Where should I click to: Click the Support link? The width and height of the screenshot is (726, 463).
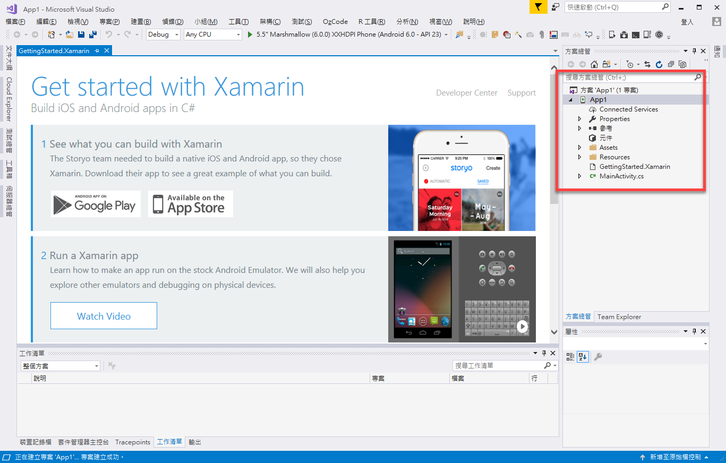tap(522, 93)
